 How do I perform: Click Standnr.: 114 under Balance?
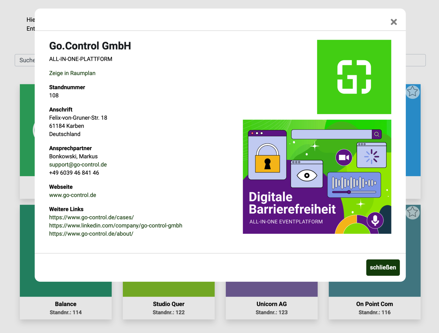pos(66,312)
